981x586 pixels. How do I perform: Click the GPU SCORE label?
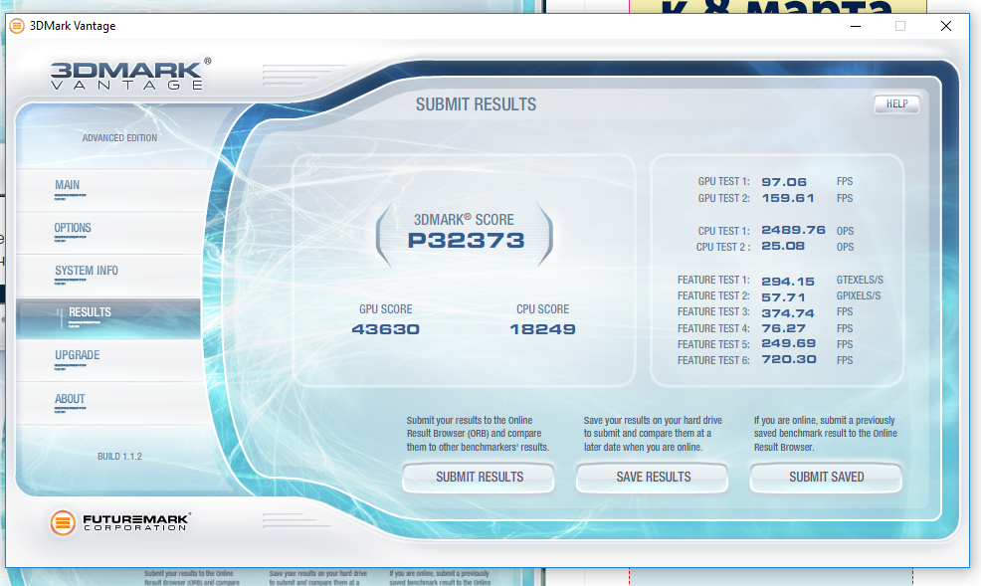click(385, 309)
